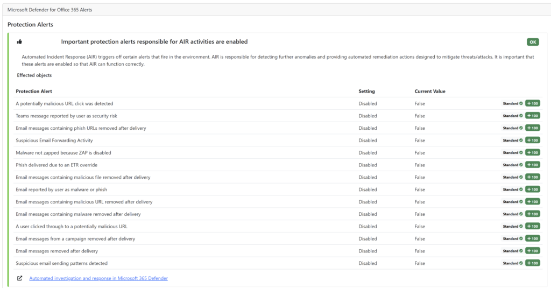Click the +100 badge for Email messages removed after delivery
551x288 pixels.
pyautogui.click(x=533, y=251)
